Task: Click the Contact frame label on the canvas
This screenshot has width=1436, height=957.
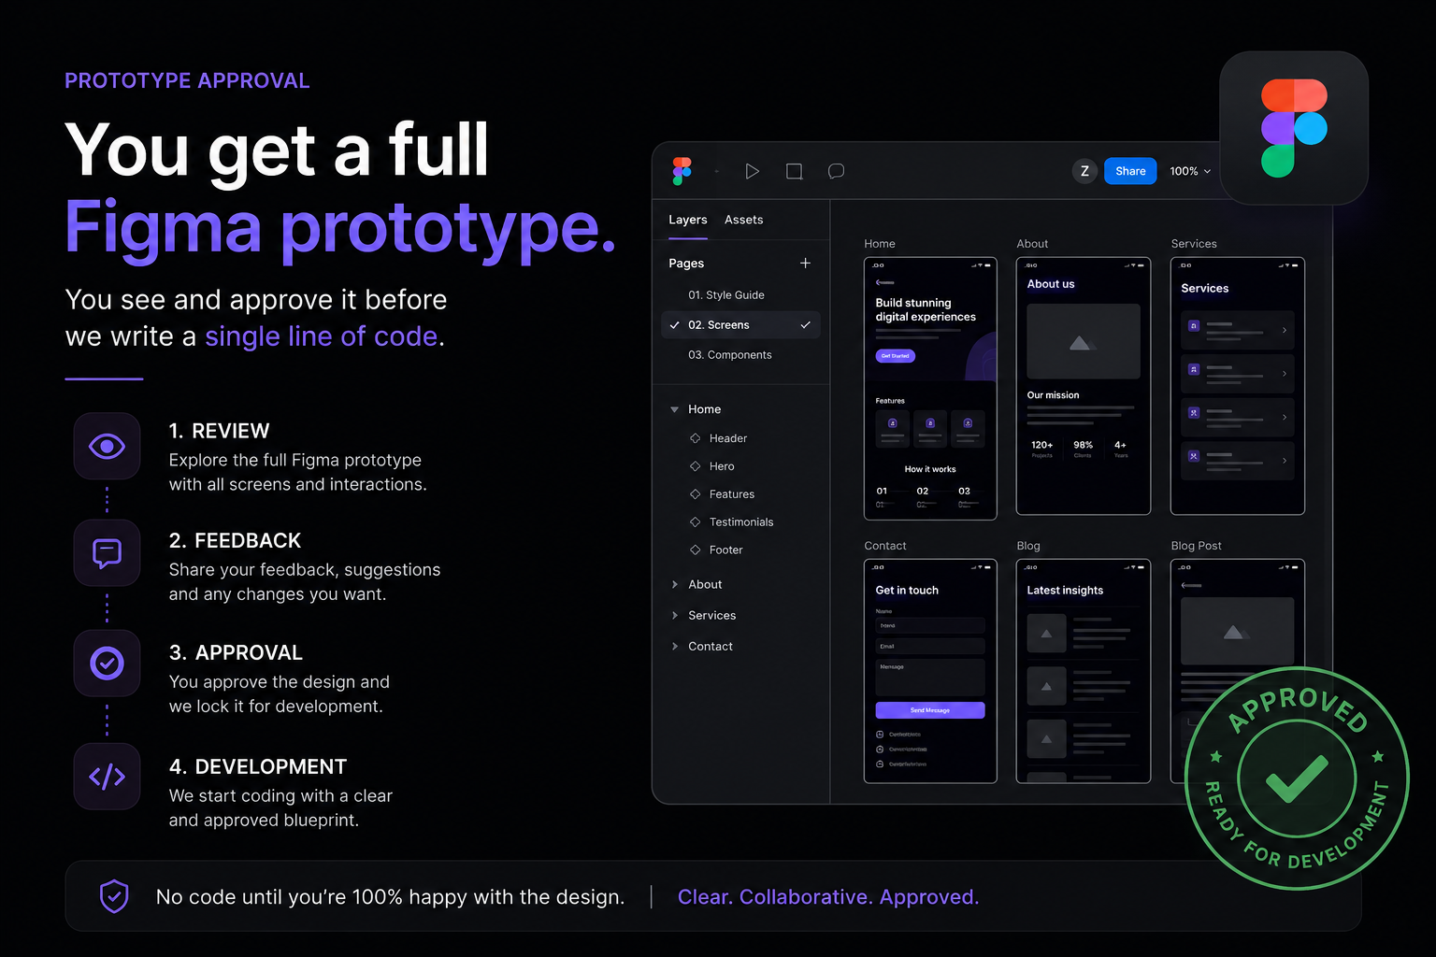Action: (x=885, y=546)
